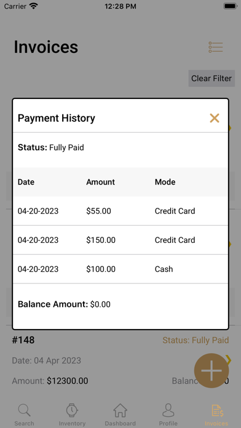Select the $150.00 Credit Card payment row
This screenshot has height=428, width=241.
(120, 240)
